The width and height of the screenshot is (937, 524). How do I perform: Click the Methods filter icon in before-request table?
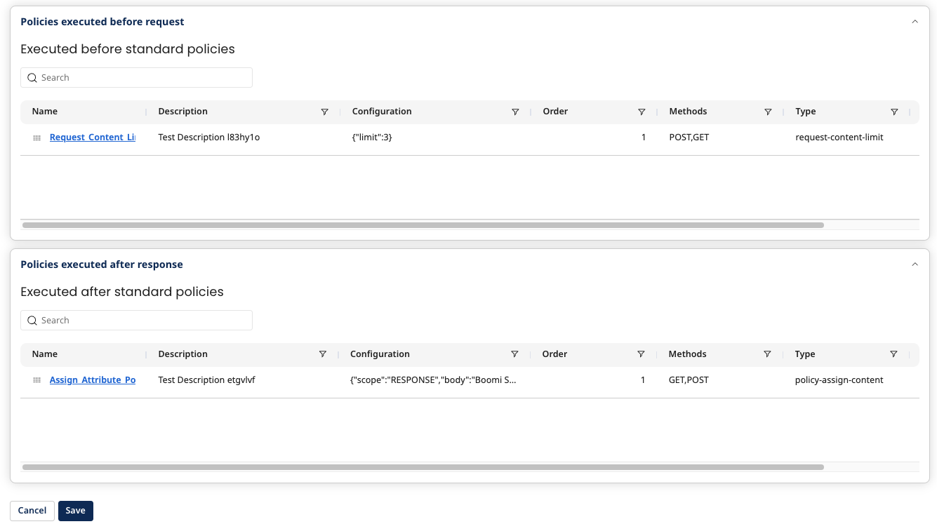[768, 112]
